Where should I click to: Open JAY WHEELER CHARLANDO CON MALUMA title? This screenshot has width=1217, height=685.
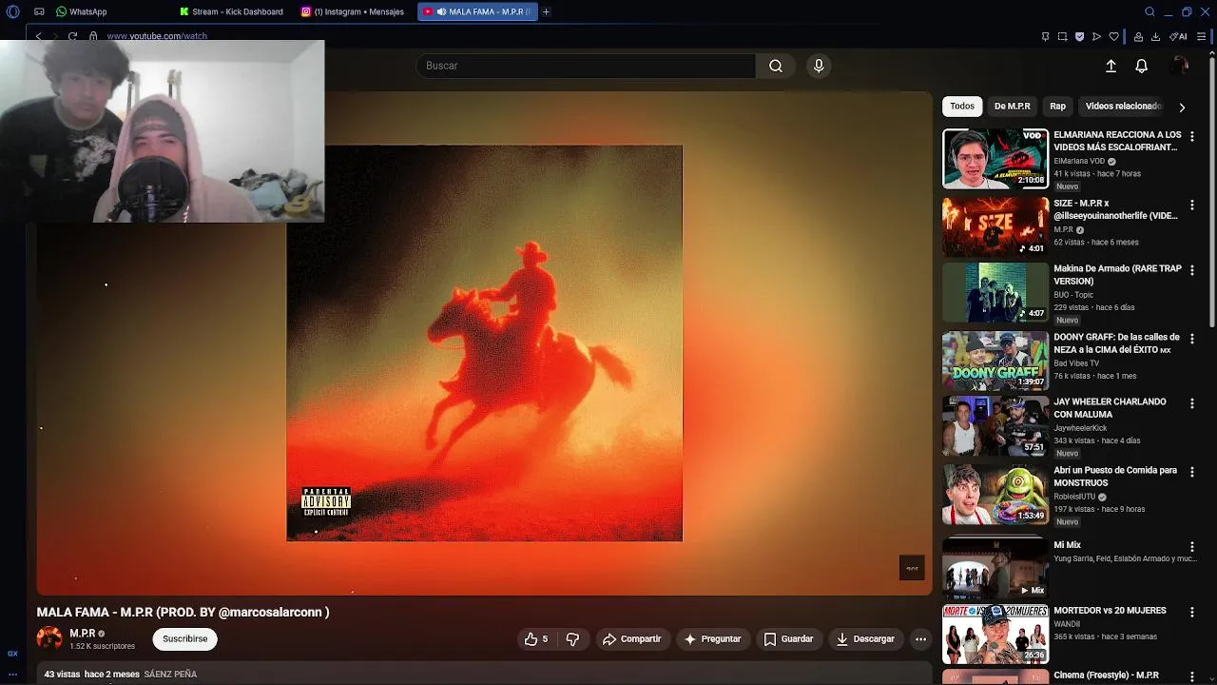1110,408
